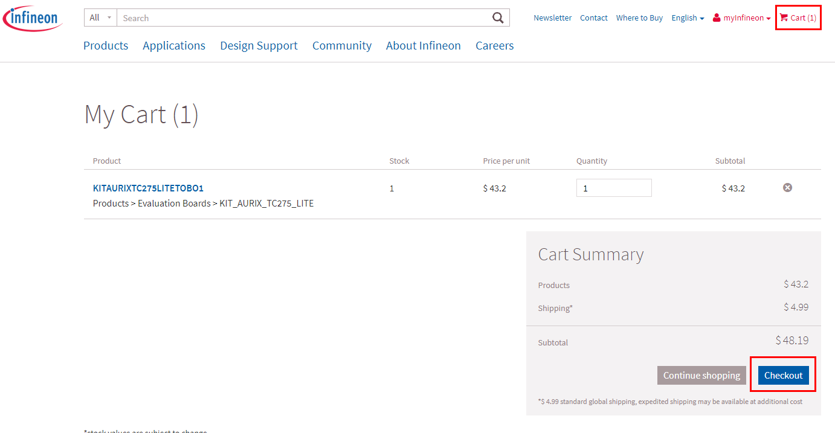Open the Cart (1) link
The height and width of the screenshot is (433, 835).
(x=798, y=18)
